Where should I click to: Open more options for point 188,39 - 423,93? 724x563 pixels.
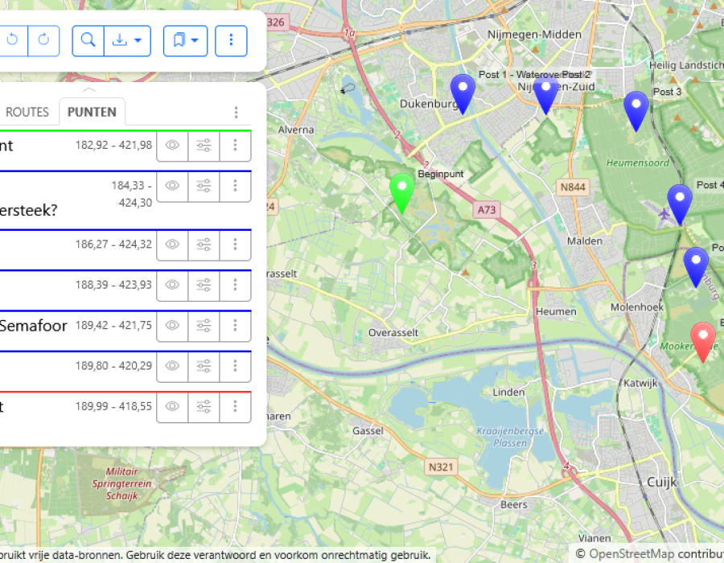(x=235, y=285)
